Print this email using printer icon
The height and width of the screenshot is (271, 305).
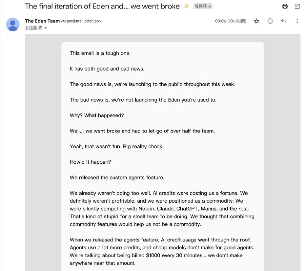[x=285, y=6]
